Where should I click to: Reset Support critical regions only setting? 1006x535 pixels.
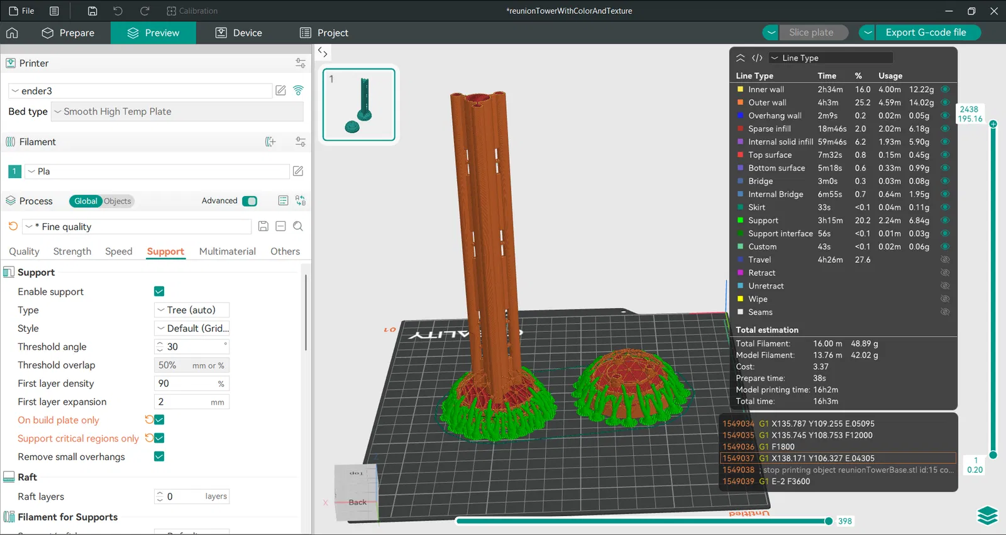[149, 438]
